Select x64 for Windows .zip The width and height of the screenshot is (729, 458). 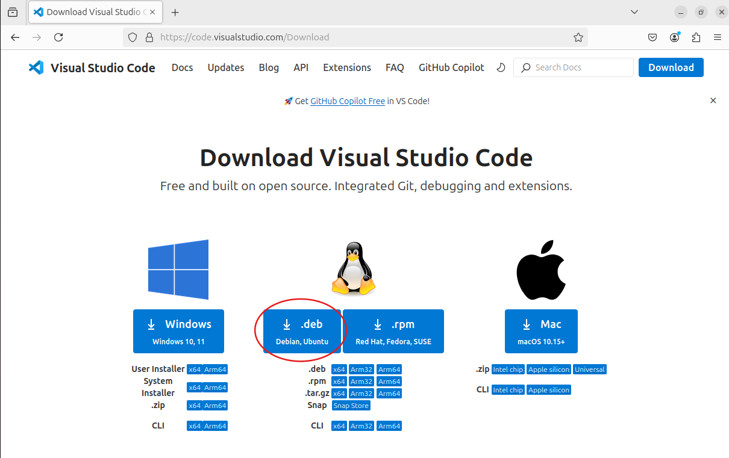tap(195, 406)
